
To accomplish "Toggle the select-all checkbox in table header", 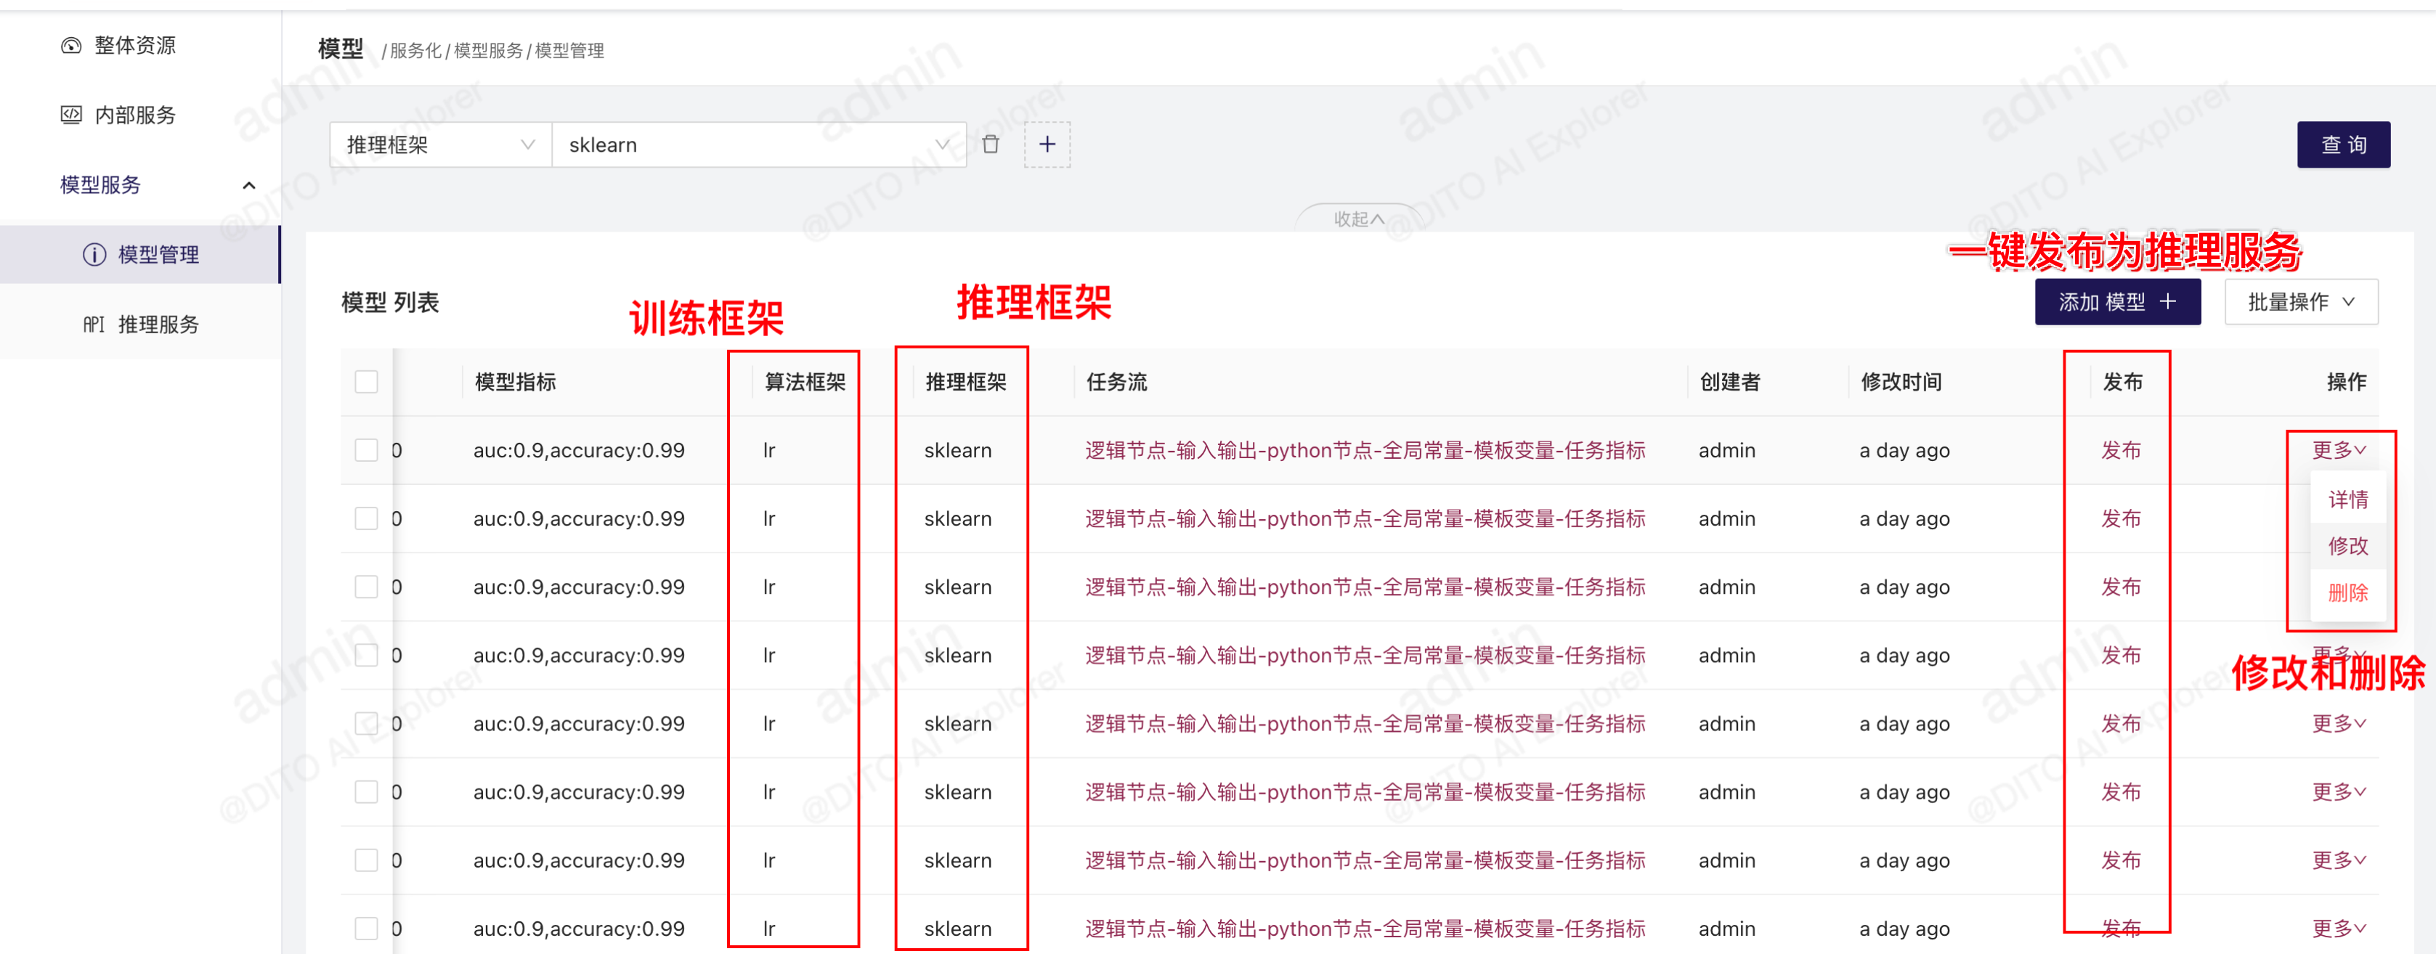I will pyautogui.click(x=366, y=382).
